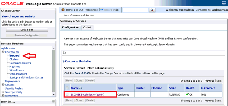Click the top New button
Image resolution: width=228 pixels, height=106 pixels.
coord(69,81)
